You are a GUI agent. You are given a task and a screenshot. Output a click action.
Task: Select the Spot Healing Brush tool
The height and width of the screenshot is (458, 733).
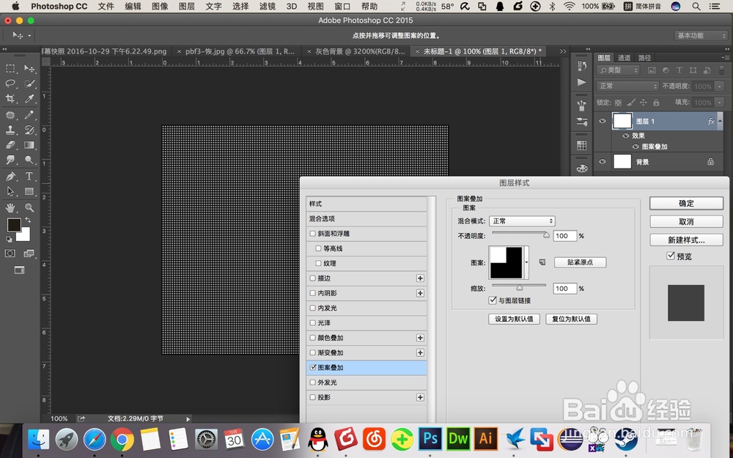(10, 115)
